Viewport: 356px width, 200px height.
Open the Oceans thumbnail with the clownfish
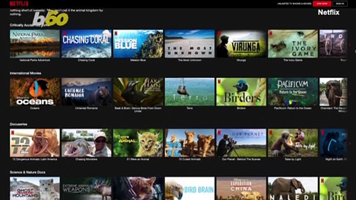pos(35,92)
